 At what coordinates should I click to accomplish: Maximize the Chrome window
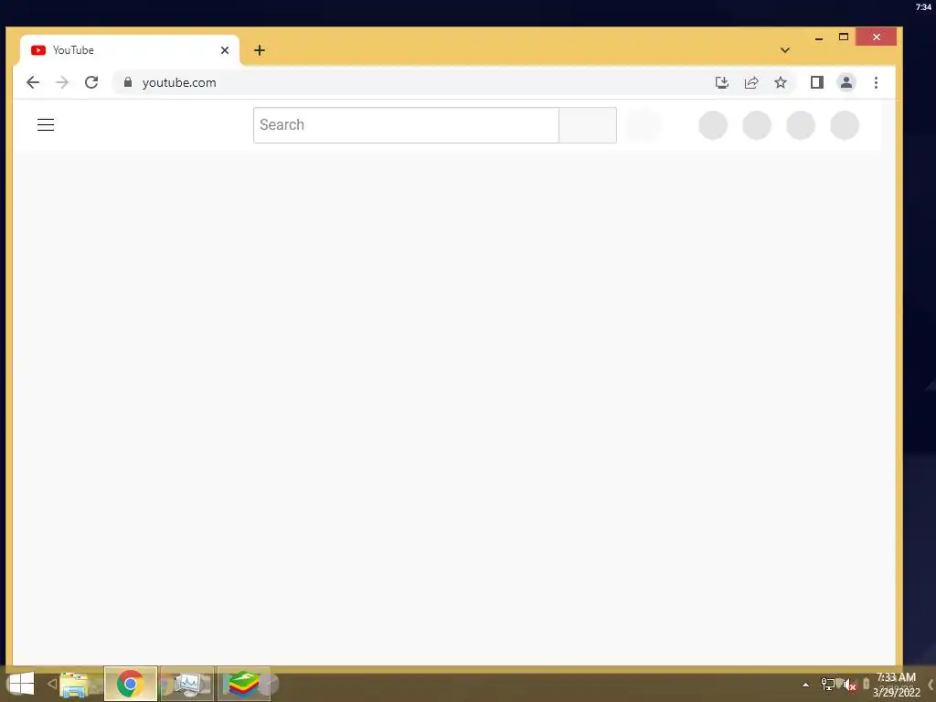844,37
